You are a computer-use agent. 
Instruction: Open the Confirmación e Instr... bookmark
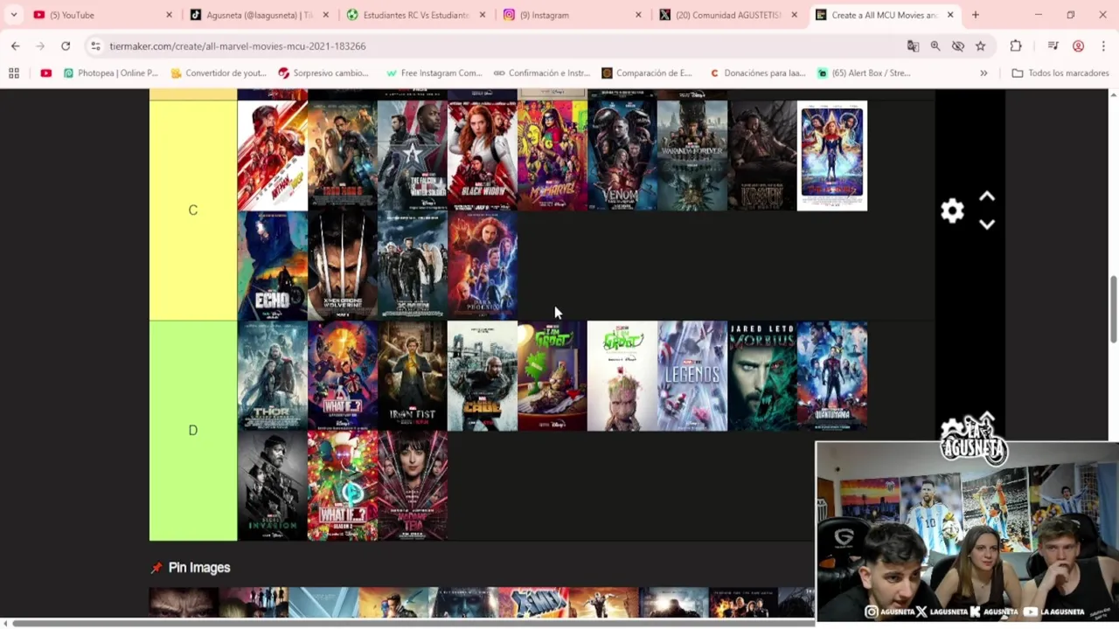pyautogui.click(x=542, y=73)
